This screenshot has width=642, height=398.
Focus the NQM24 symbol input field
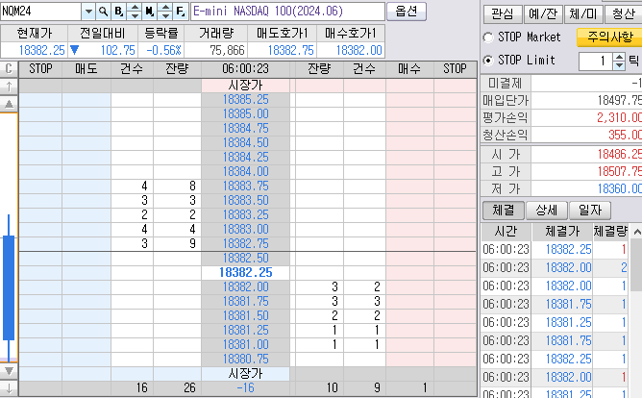point(41,12)
